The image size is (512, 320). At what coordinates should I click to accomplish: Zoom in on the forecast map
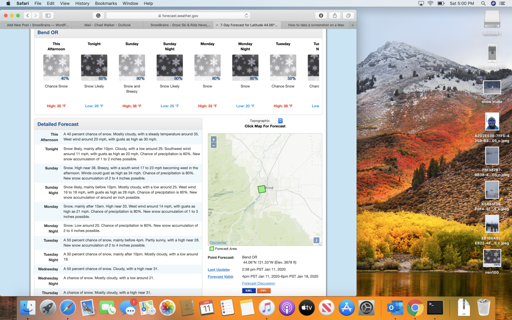(214, 139)
